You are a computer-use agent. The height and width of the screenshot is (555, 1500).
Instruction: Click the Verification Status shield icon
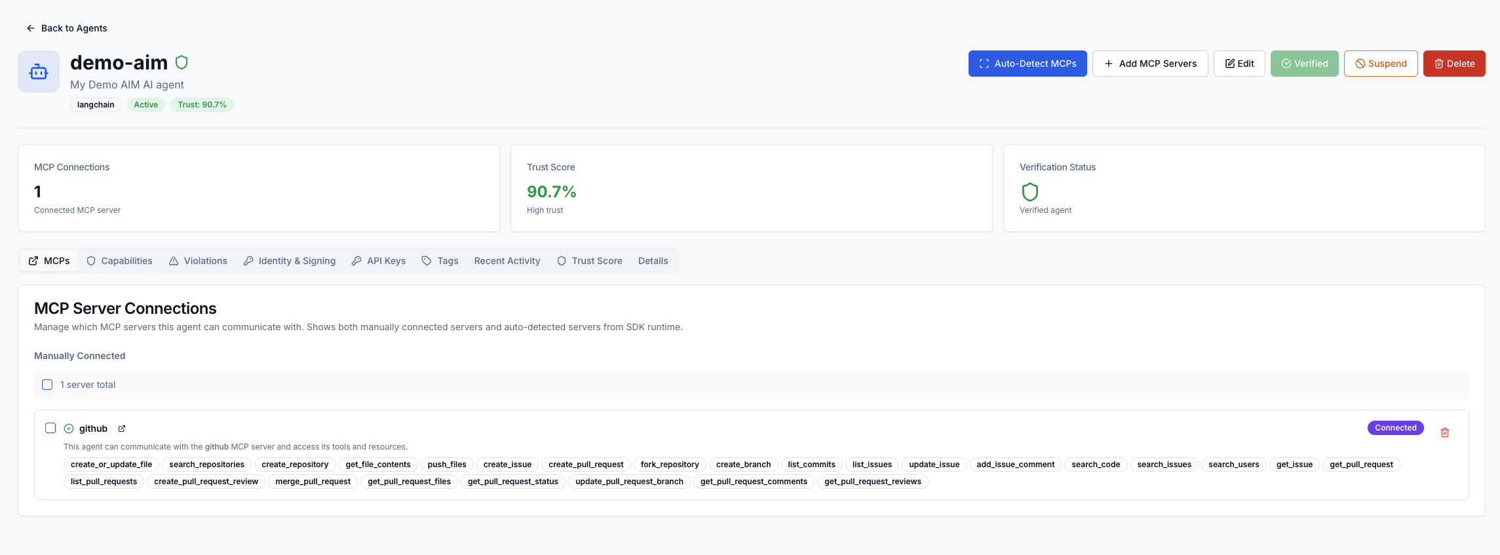point(1029,192)
